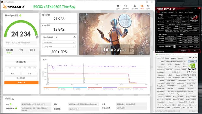The width and height of the screenshot is (202, 114).
Task: Expand the Battlefield V game dropdown
Action: [59, 42]
